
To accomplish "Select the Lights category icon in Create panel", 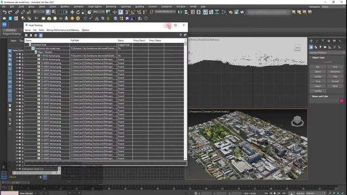I will [x=320, y=47].
